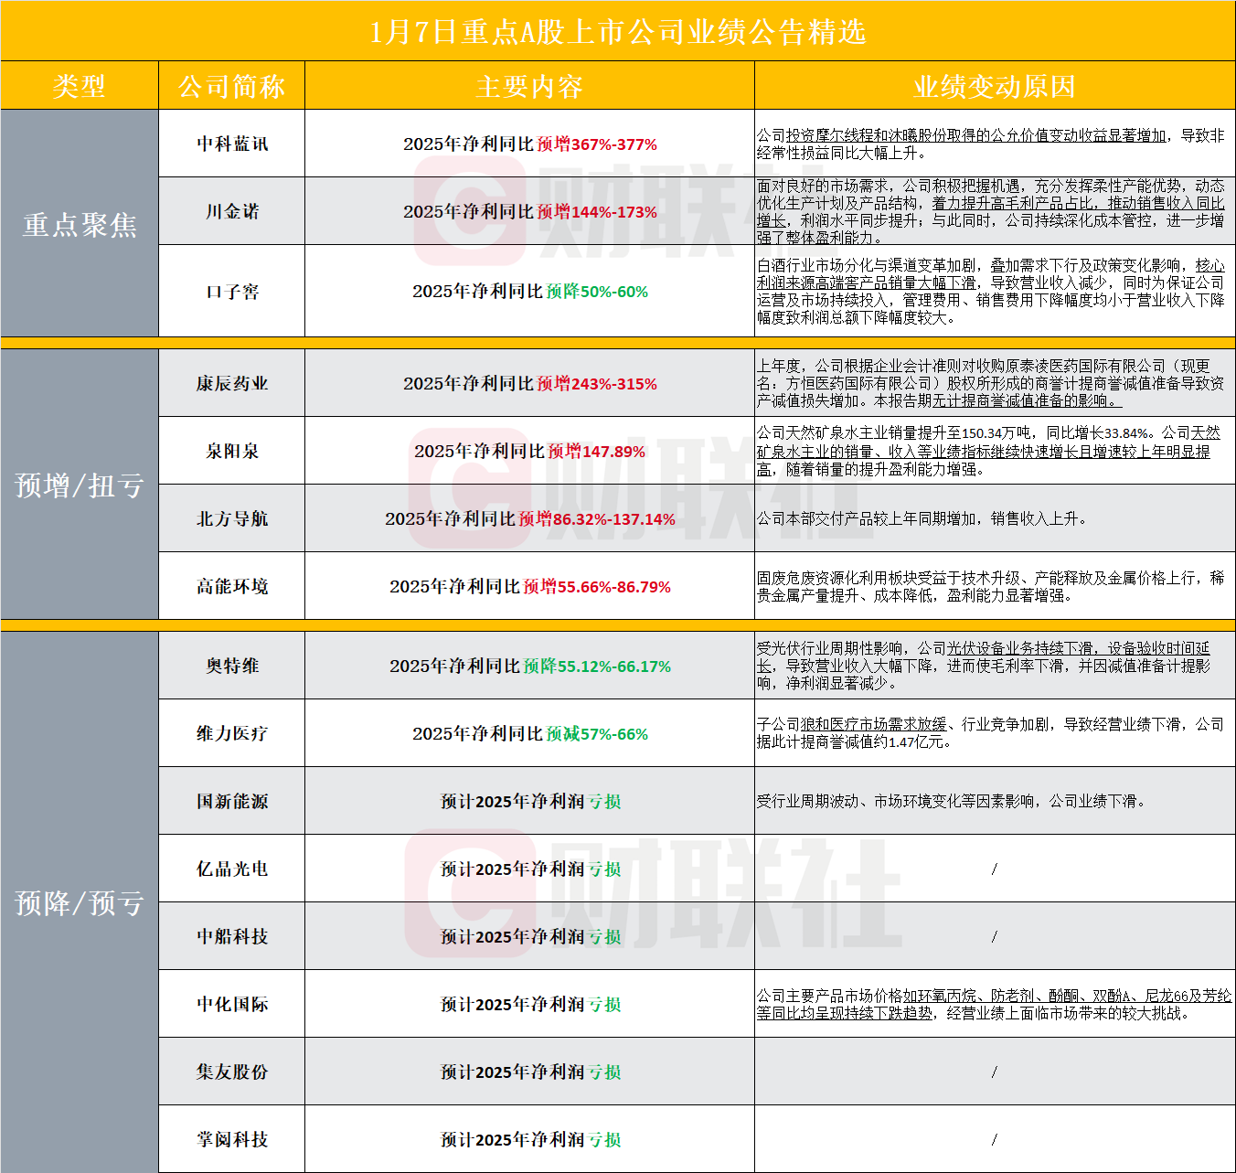Image resolution: width=1236 pixels, height=1173 pixels.
Task: Select 川金诺's reason about 柔性产能优势
Action: coord(991,211)
